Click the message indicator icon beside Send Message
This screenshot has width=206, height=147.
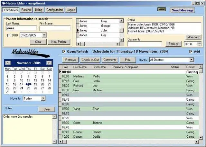(162, 9)
